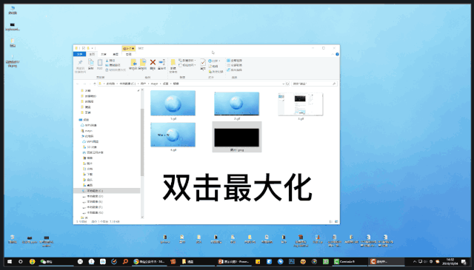Viewport: 474px width, 270px height.
Task: Select drive (D:) in navigation tree
Action: [93, 196]
